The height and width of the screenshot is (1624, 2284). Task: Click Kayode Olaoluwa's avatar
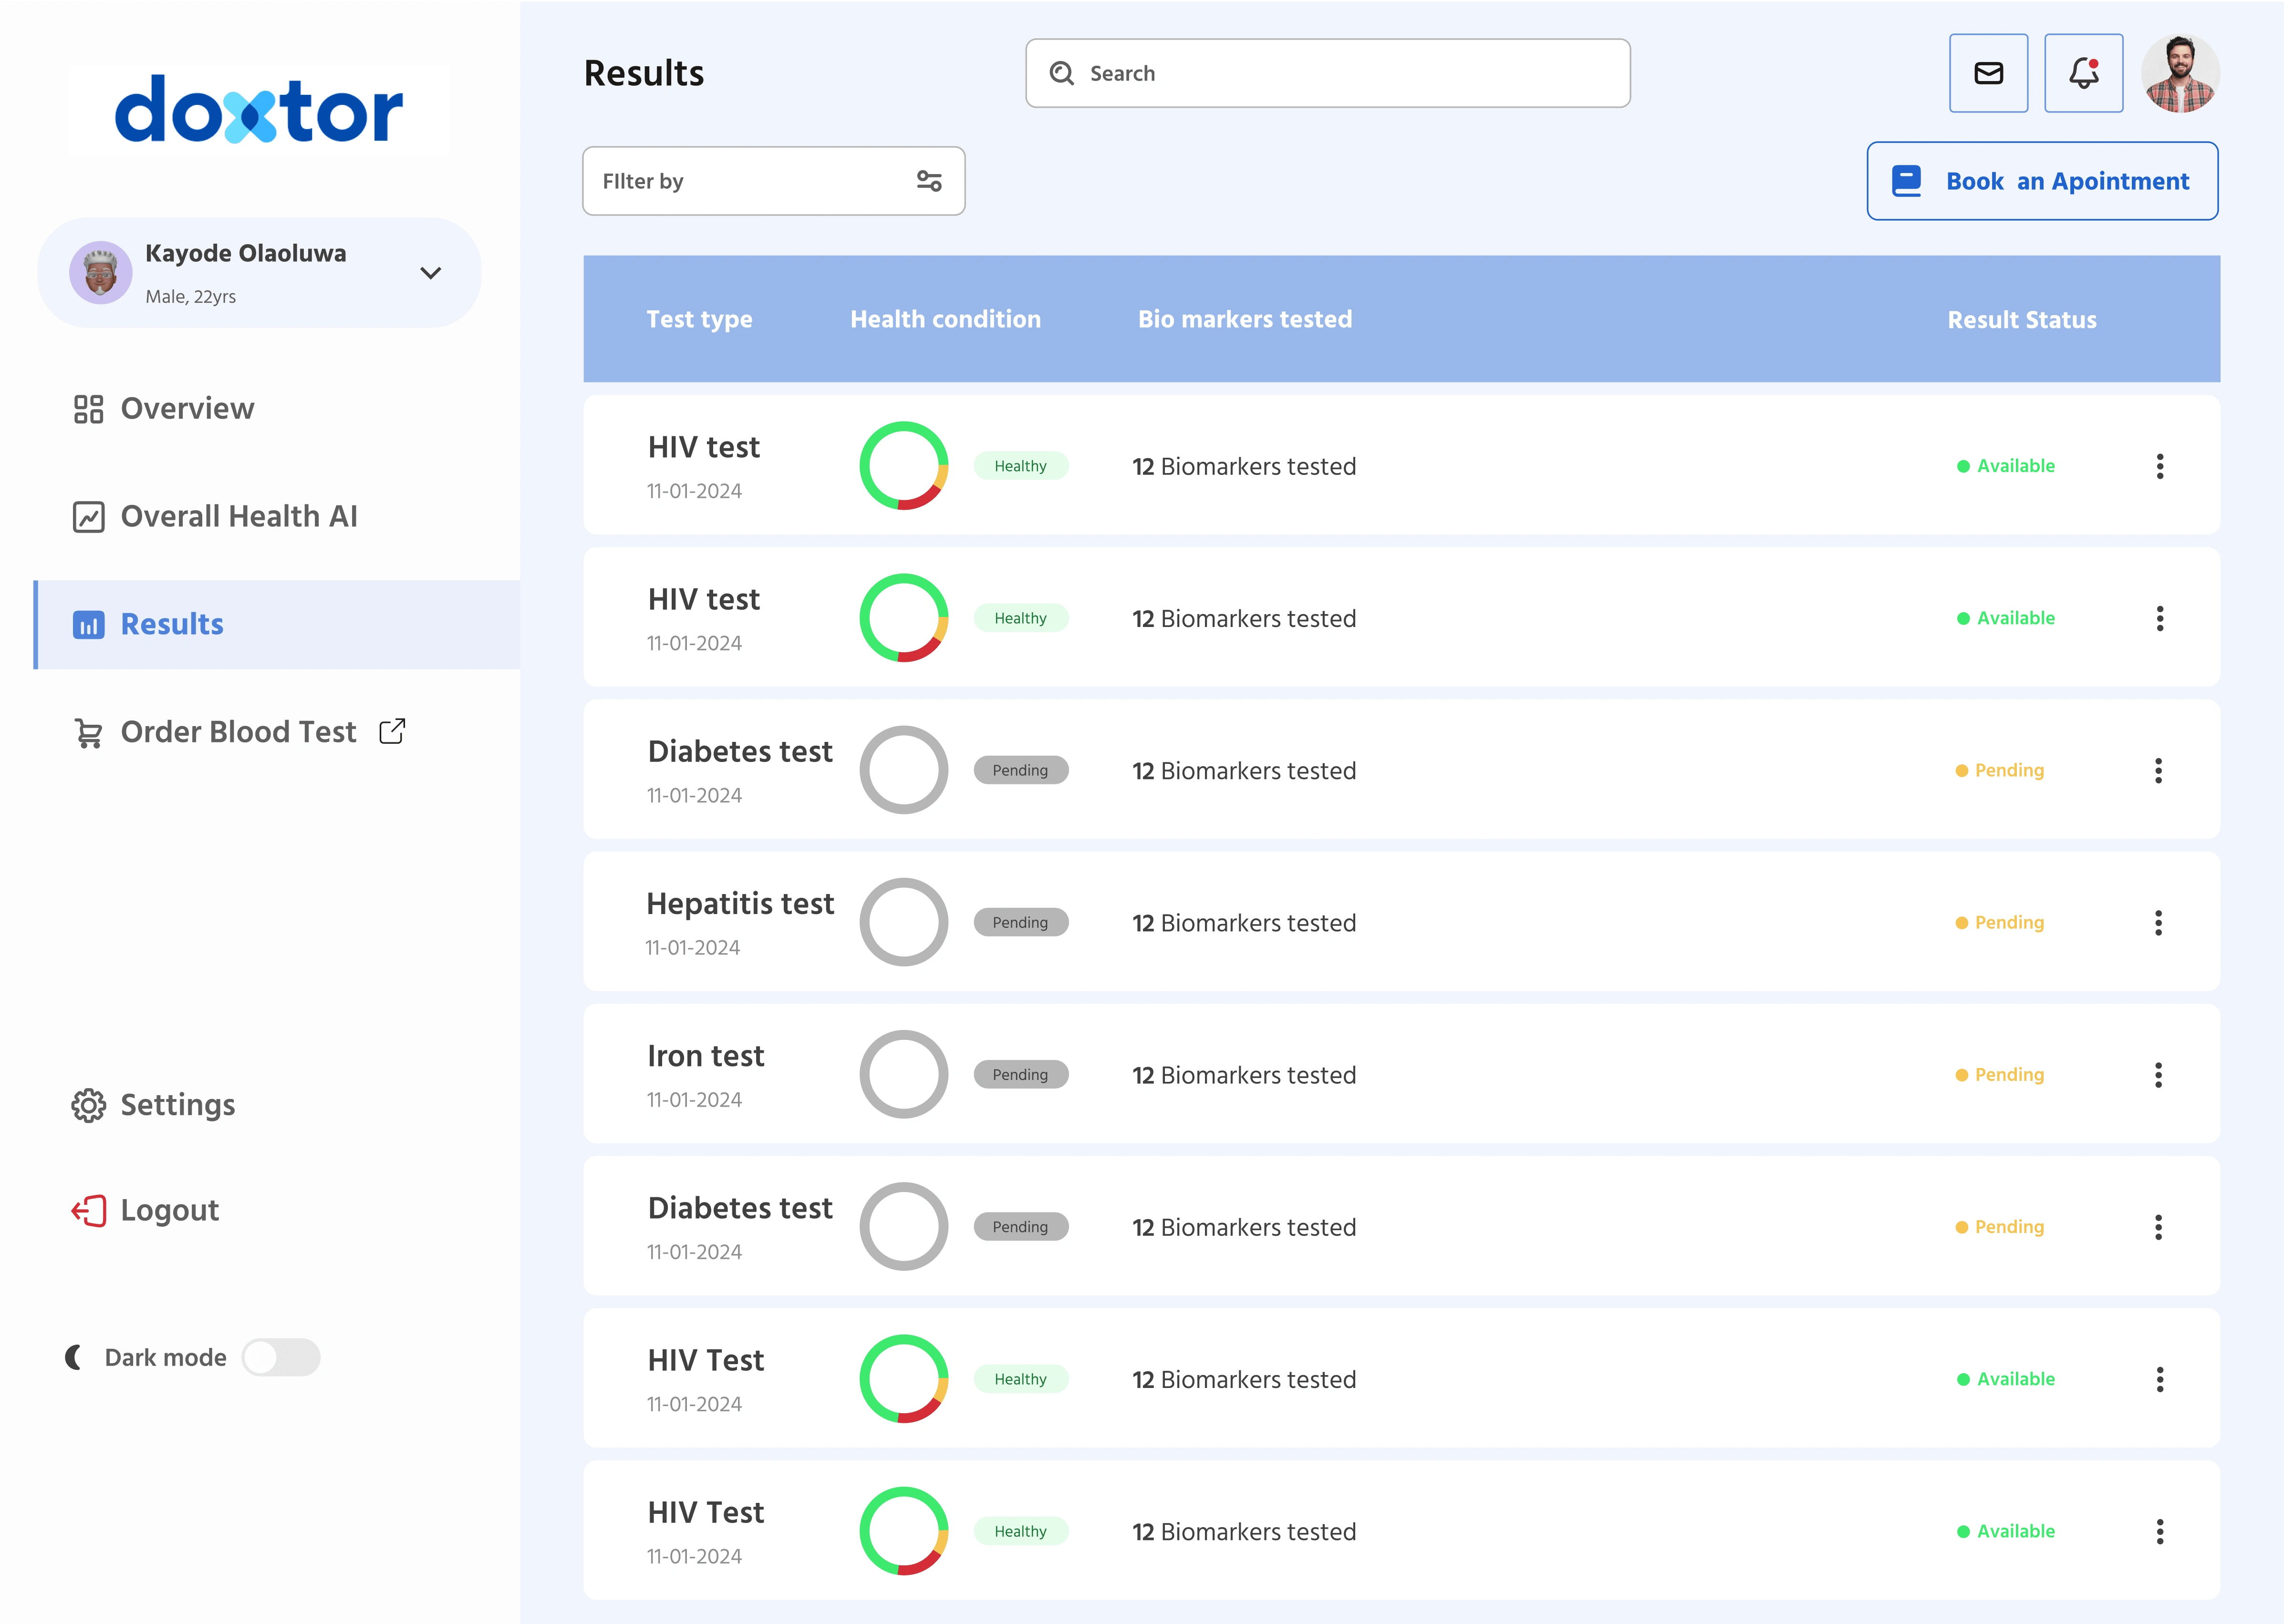point(101,272)
